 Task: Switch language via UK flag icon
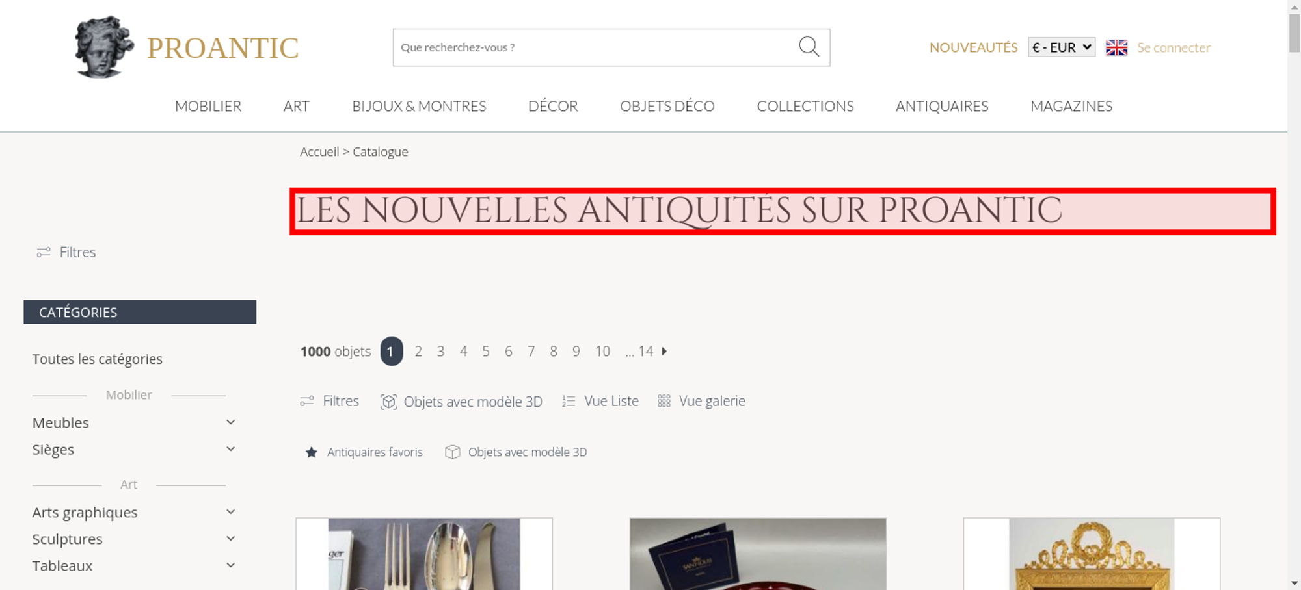(x=1116, y=47)
